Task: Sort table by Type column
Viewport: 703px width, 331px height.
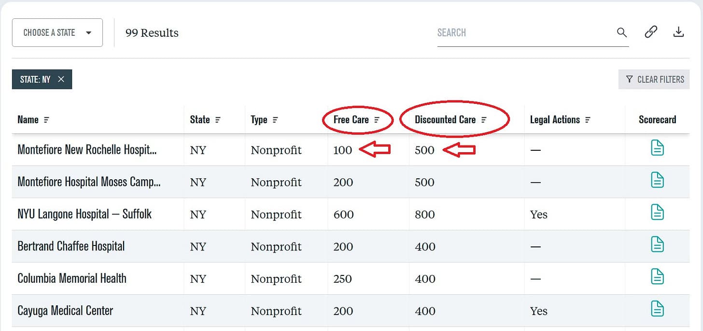Action: pos(275,120)
